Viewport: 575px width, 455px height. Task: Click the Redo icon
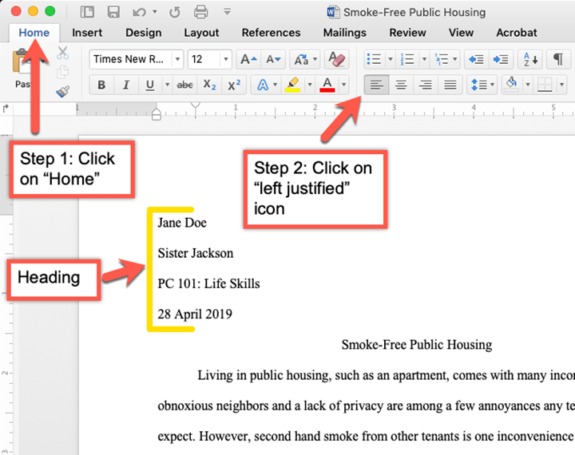click(175, 13)
